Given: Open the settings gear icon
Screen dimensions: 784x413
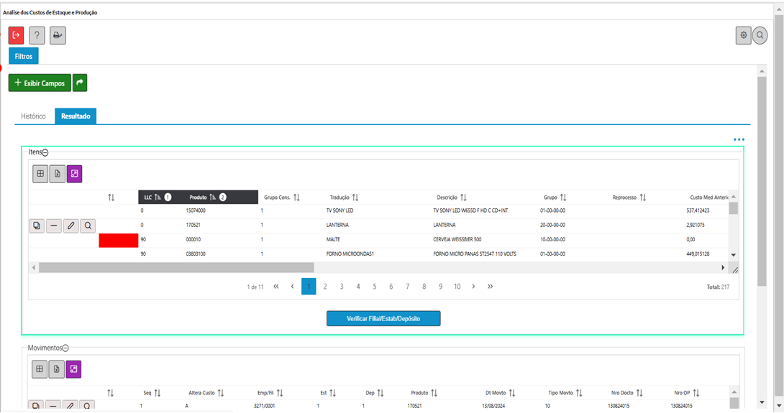Looking at the screenshot, I should coord(743,35).
